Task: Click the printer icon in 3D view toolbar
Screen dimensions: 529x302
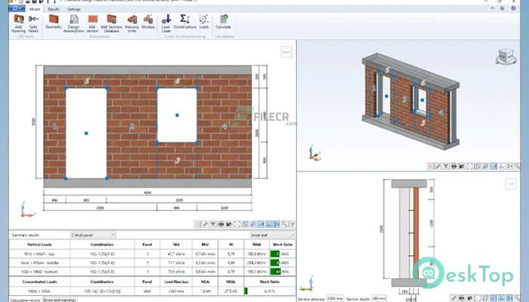Action: 453,166
